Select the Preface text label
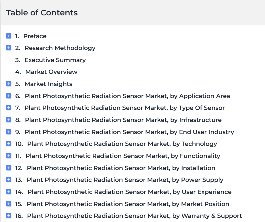This screenshot has height=222, width=265. point(35,36)
